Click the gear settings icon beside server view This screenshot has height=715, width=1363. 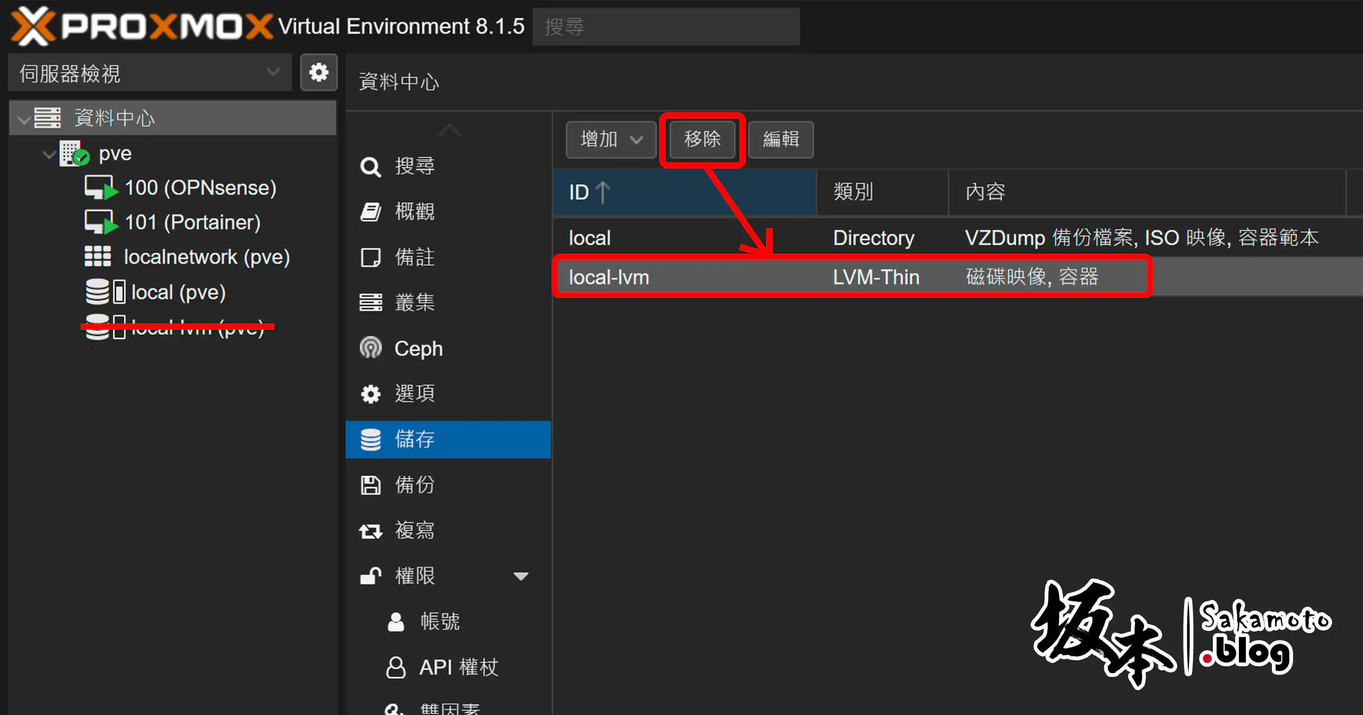click(x=318, y=72)
